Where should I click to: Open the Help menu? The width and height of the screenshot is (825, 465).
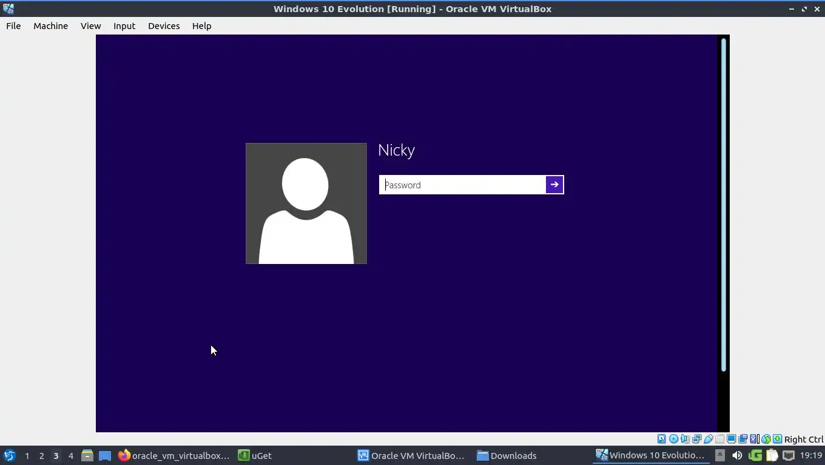point(201,26)
